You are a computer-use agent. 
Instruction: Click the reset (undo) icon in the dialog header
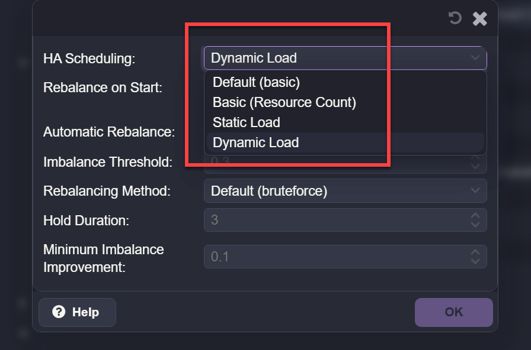pyautogui.click(x=455, y=18)
